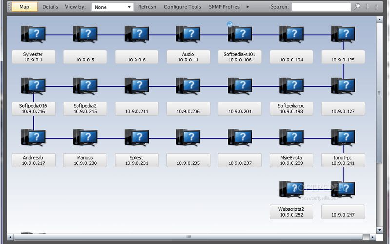
Task: Click into the Search input field
Action: pyautogui.click(x=321, y=7)
